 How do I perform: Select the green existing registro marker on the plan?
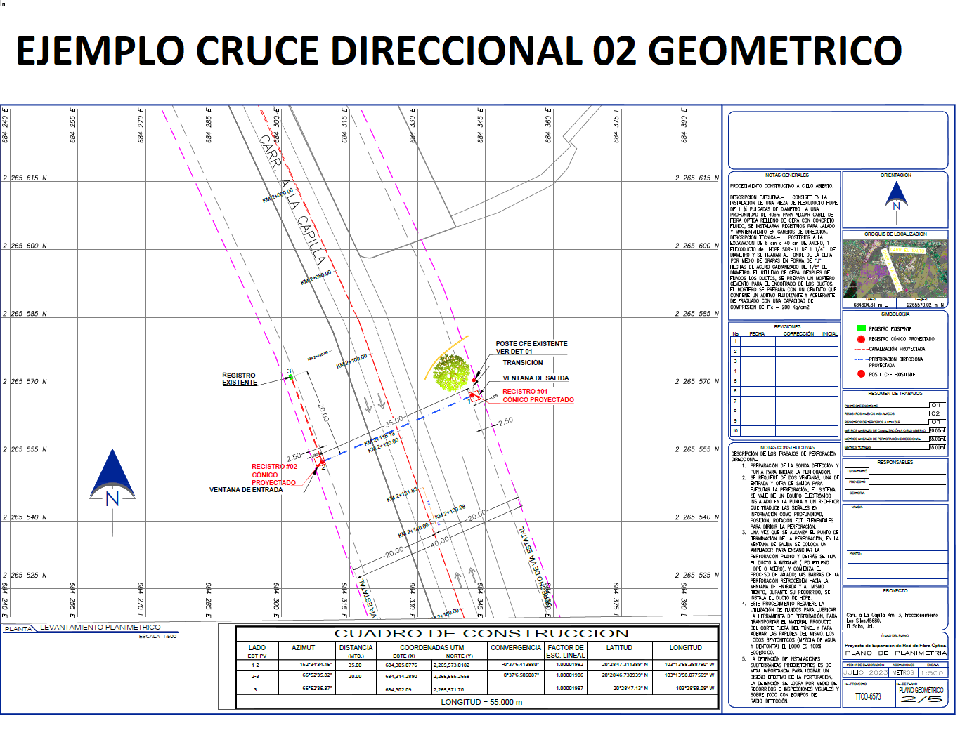pos(290,377)
